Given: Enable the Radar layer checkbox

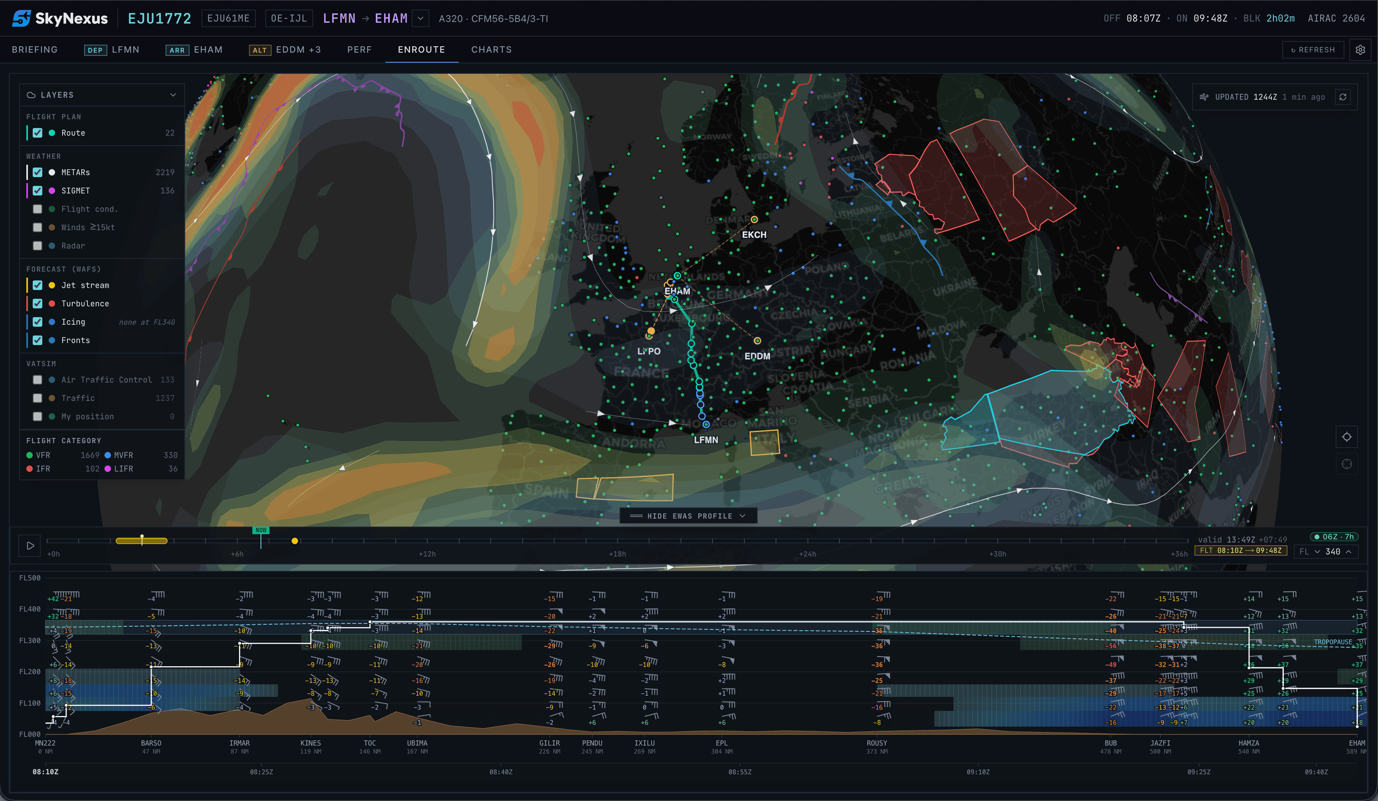Looking at the screenshot, I should [x=38, y=245].
